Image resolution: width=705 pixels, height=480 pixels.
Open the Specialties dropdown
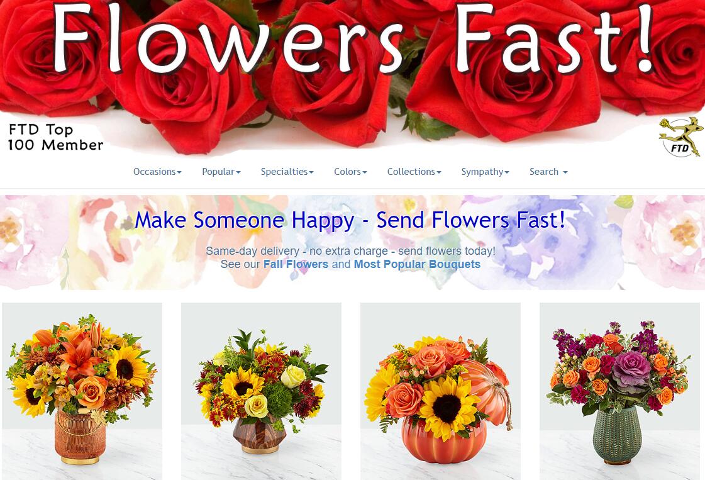click(287, 172)
